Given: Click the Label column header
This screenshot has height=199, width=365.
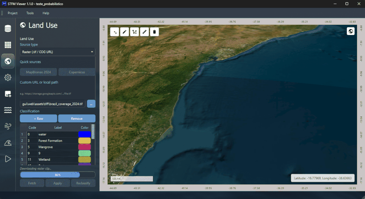Looking at the screenshot, I should coord(58,127).
